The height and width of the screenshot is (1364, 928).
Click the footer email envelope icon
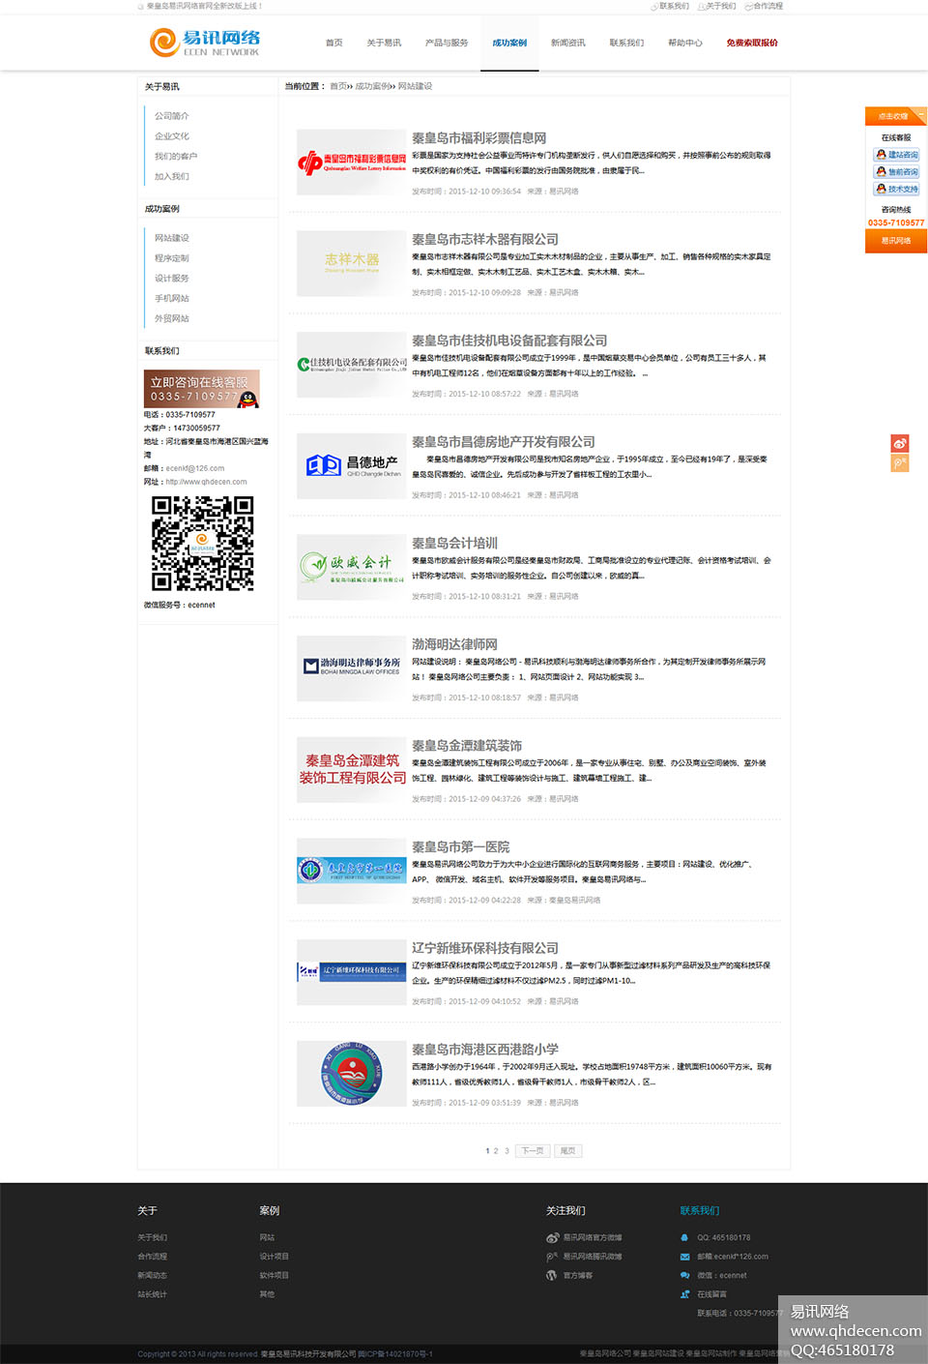pyautogui.click(x=685, y=1257)
